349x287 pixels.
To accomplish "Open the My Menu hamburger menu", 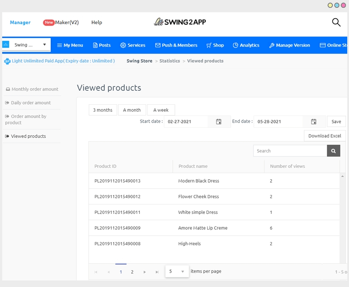I will 70,45.
